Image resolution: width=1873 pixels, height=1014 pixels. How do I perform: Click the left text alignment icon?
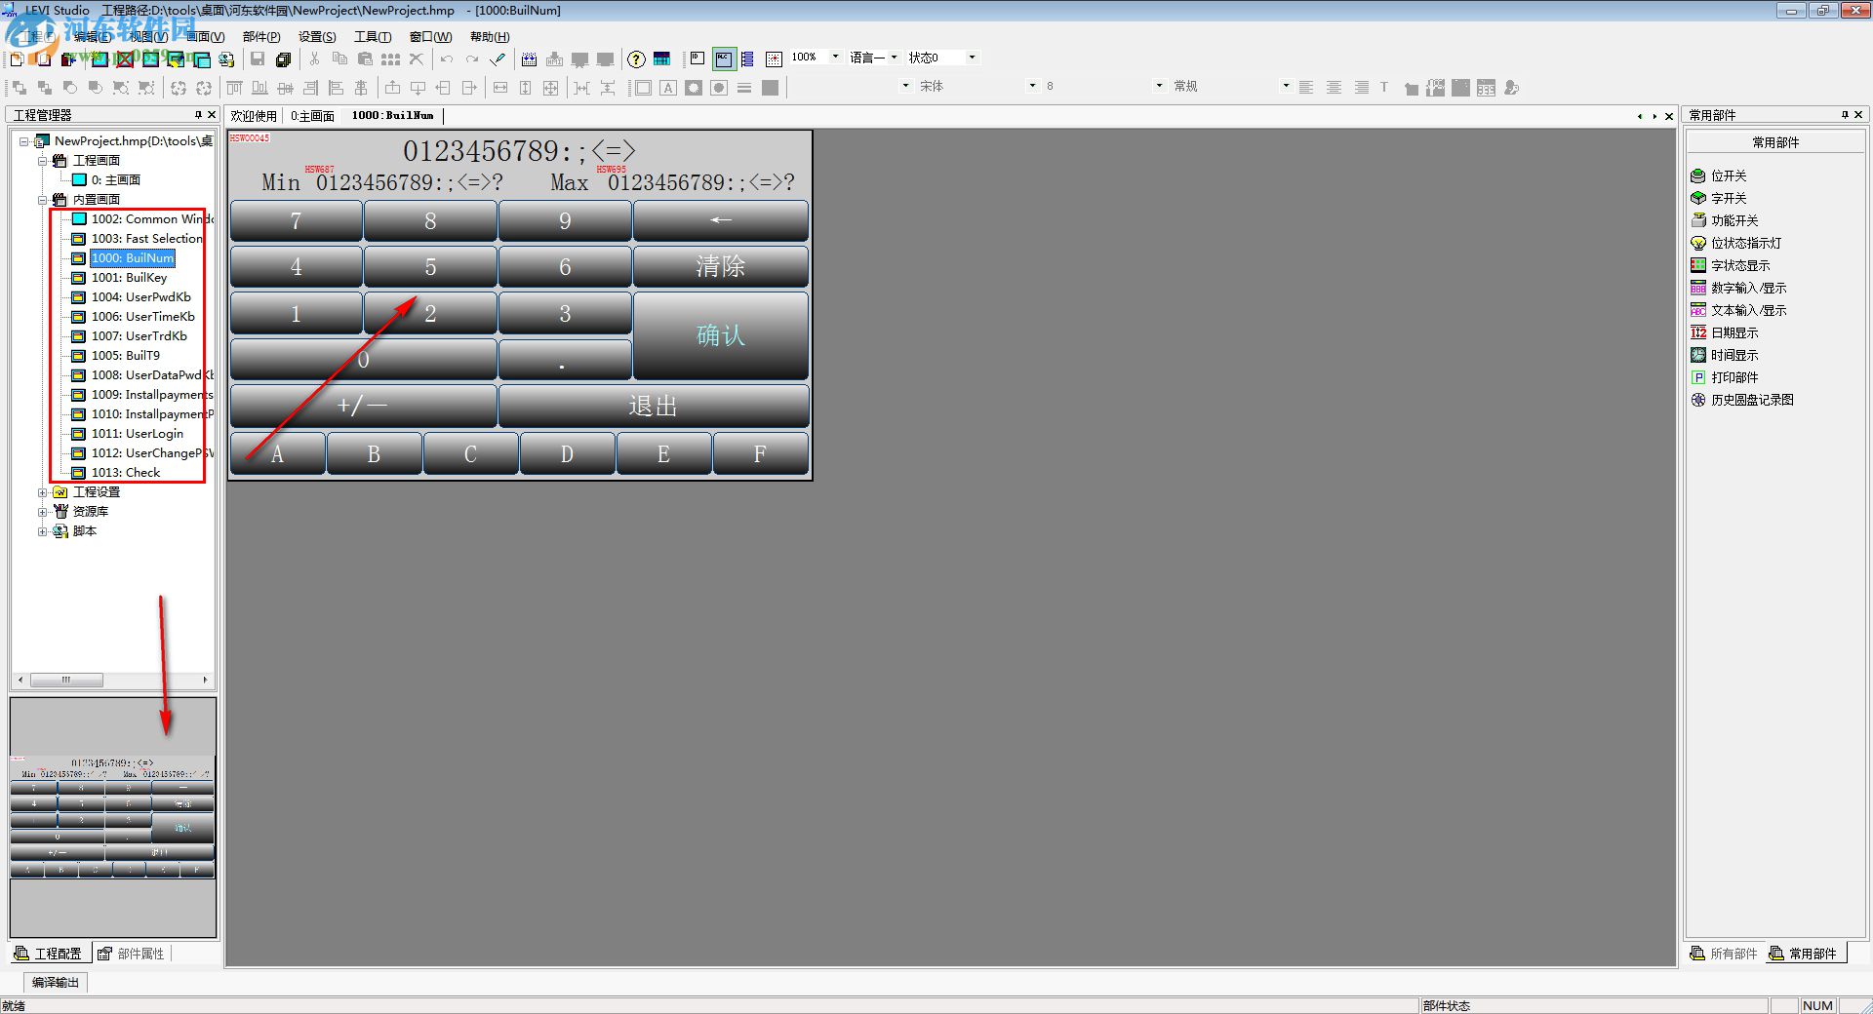pos(1306,88)
